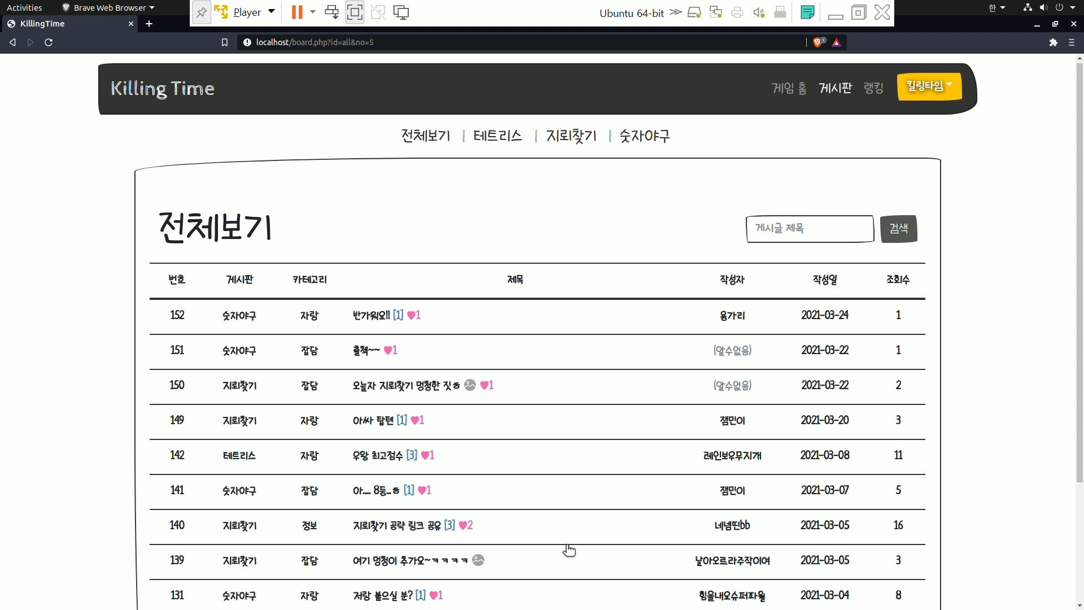Click the page vertical scrollbar
1084x610 pixels.
pos(1079,271)
